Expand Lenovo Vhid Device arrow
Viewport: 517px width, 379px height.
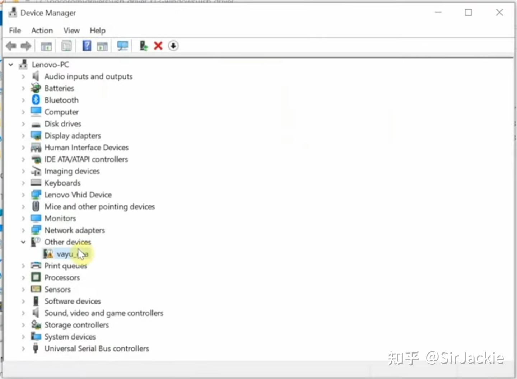[x=23, y=195]
